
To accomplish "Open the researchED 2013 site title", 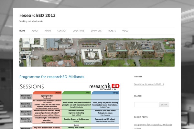I will point(38,15).
